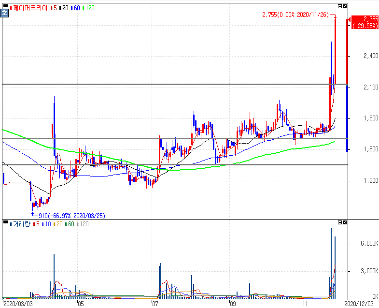Select the 5-day moving average legend in price pane

pyautogui.click(x=54, y=8)
